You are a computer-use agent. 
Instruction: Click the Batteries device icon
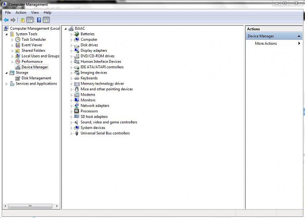[x=77, y=34]
